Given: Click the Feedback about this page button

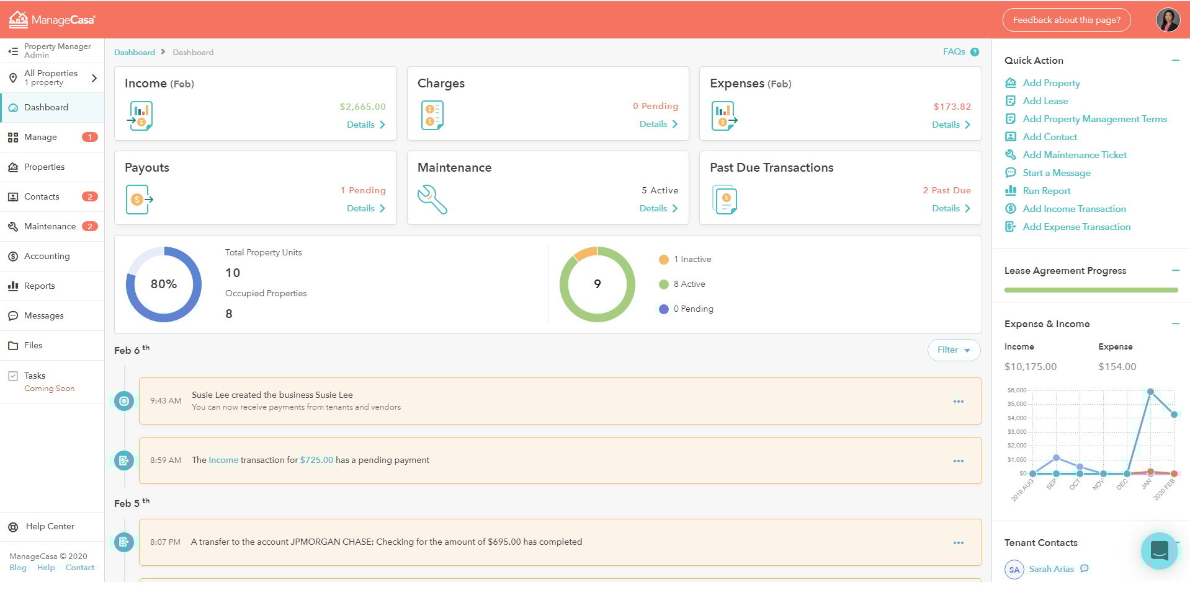Looking at the screenshot, I should (x=1066, y=19).
